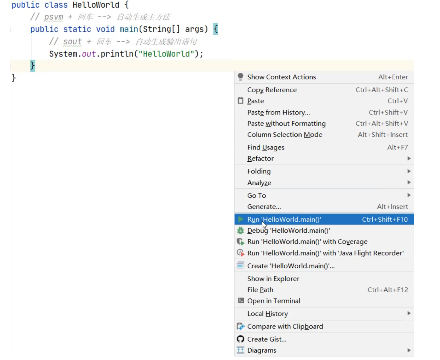The height and width of the screenshot is (360, 440).
Task: Open Paste from History
Action: pos(324,112)
